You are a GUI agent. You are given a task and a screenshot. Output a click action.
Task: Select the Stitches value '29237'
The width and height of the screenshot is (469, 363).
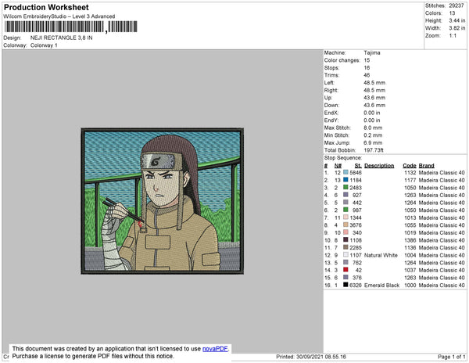pos(456,5)
